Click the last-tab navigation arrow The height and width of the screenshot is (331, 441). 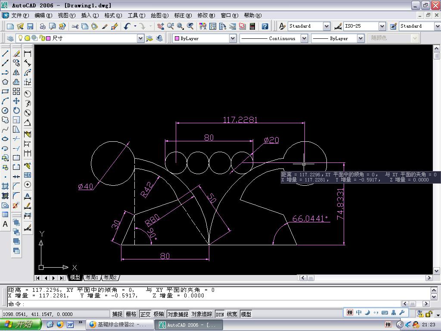coord(61,278)
